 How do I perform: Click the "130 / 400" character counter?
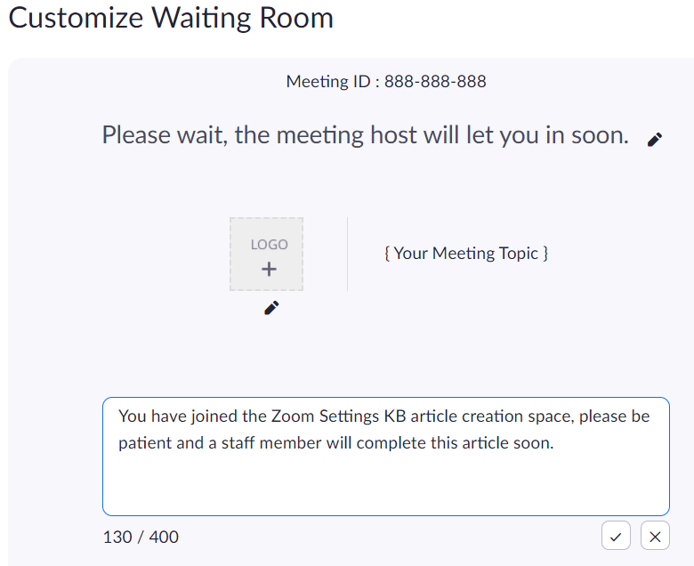[x=141, y=537]
